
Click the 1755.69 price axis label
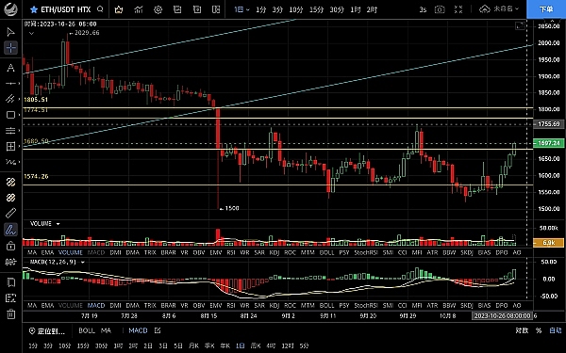click(549, 124)
